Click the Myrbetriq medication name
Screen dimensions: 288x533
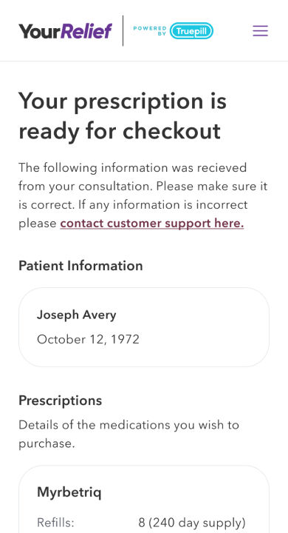pyautogui.click(x=69, y=492)
